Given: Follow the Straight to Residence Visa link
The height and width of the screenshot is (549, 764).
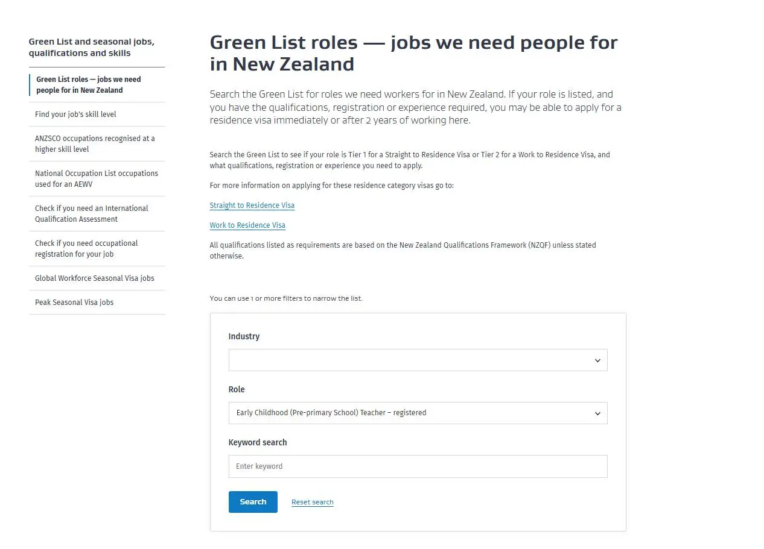Looking at the screenshot, I should 252,205.
